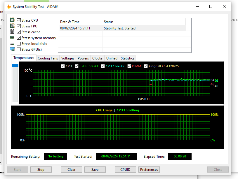Uncheck the Stress FPU checkbox
This screenshot has height=179, width=238.
click(x=19, y=26)
